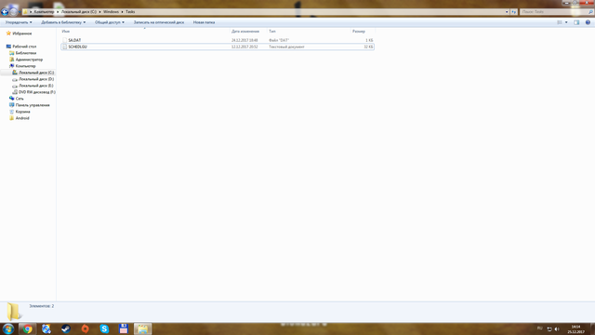The height and width of the screenshot is (335, 595).
Task: Click the floppy disk taskbar icon
Action: (x=124, y=328)
